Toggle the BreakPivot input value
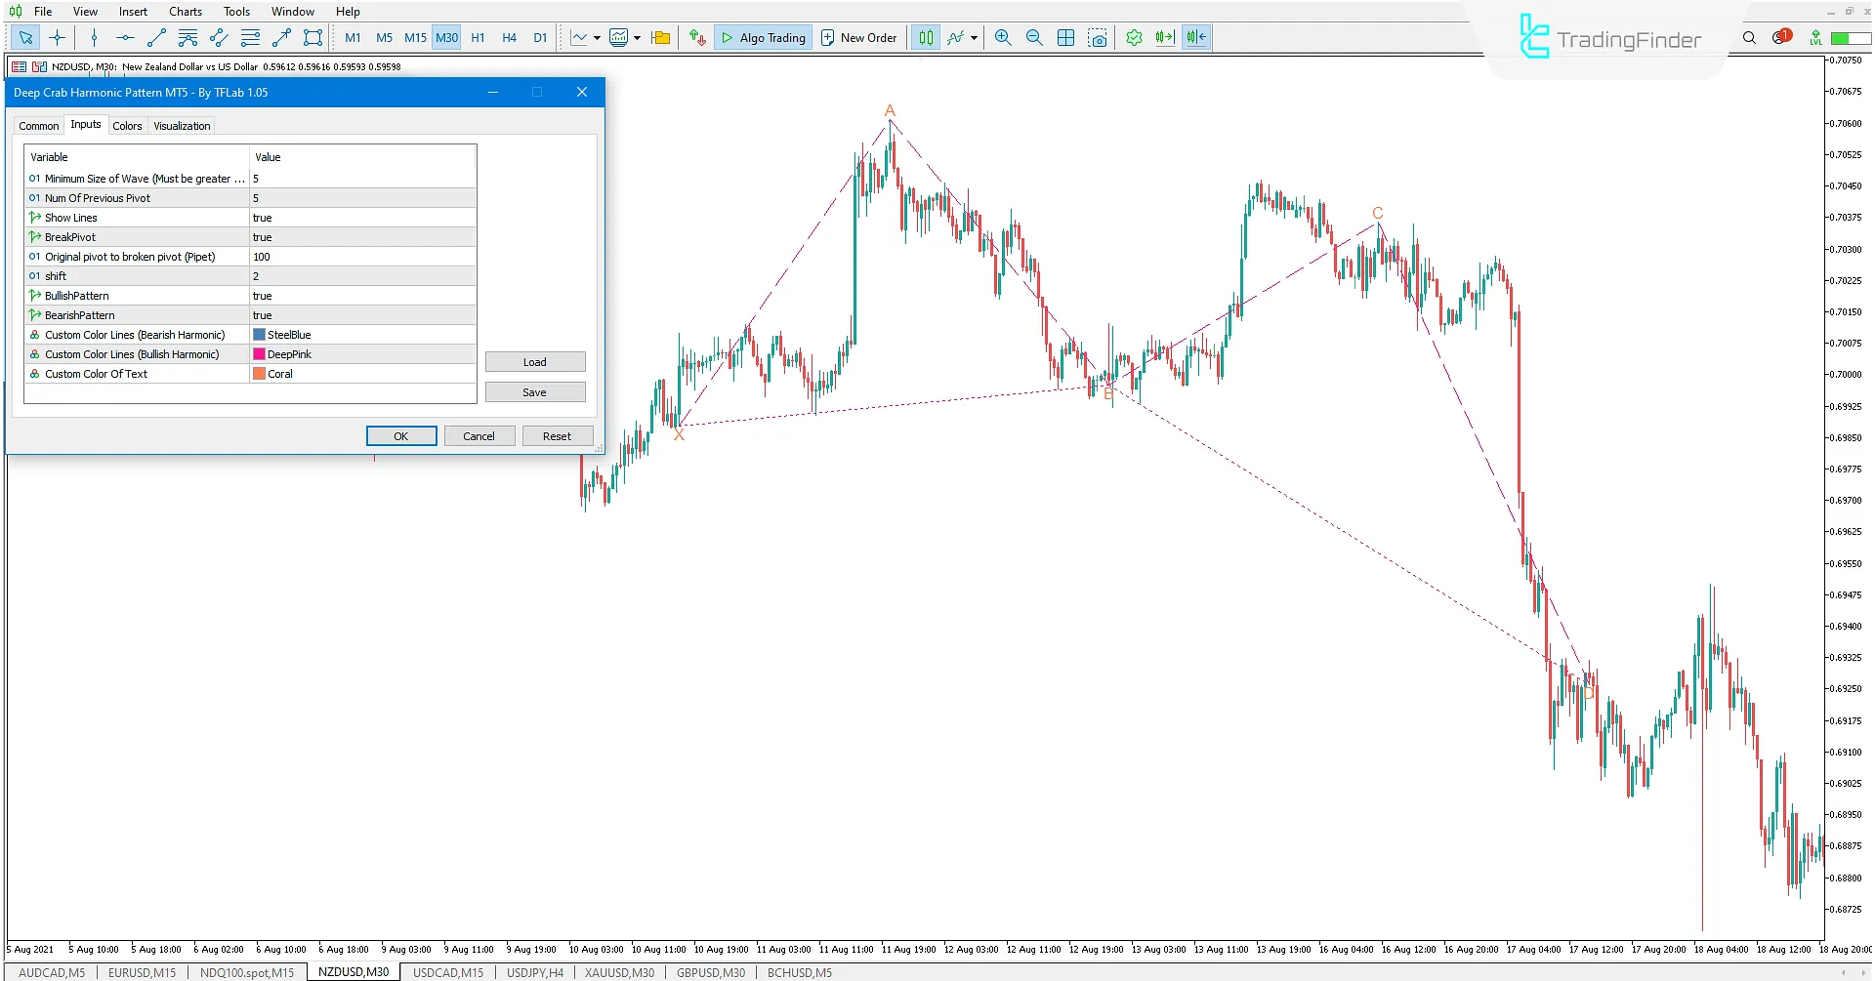This screenshot has height=981, width=1875. point(361,236)
